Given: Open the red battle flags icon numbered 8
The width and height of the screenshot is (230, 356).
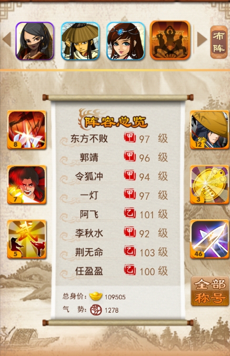Looking at the screenshot, I should [27, 130].
